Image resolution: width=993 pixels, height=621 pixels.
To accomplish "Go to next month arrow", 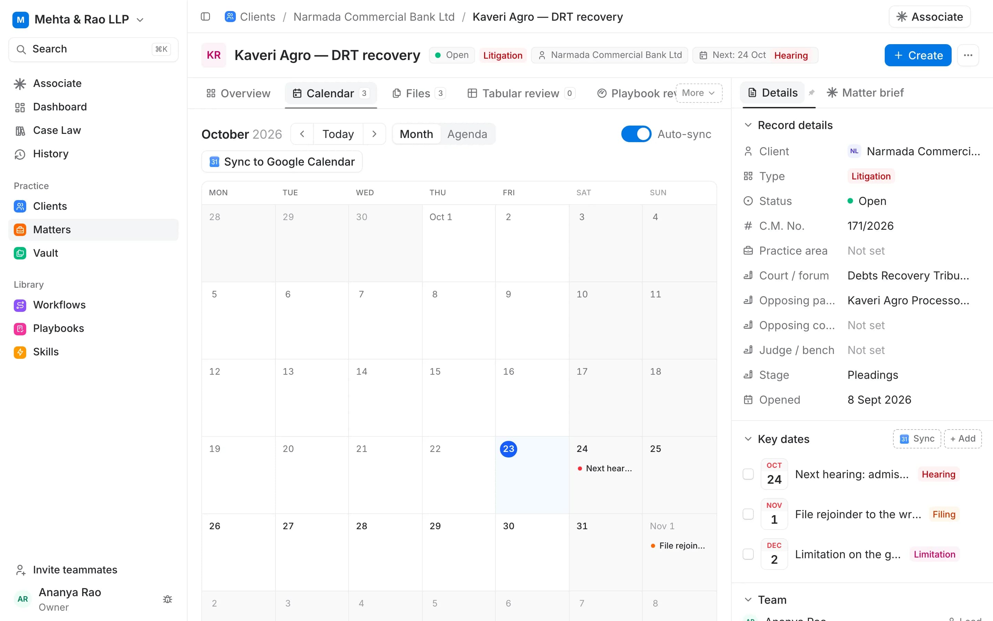I will coord(374,134).
